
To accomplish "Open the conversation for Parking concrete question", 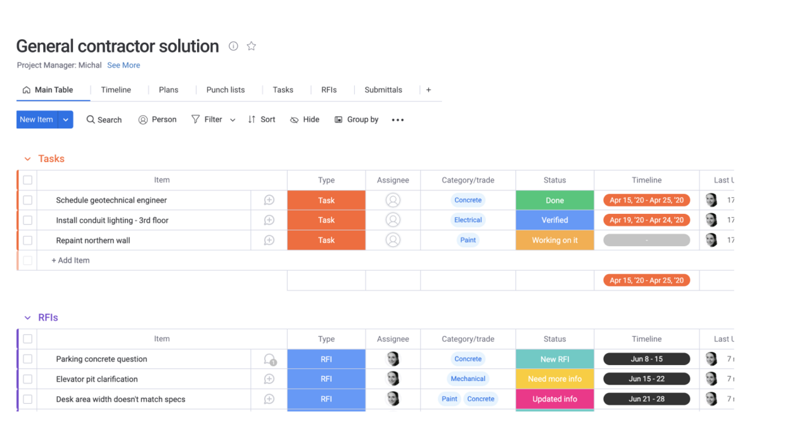I will coord(270,359).
